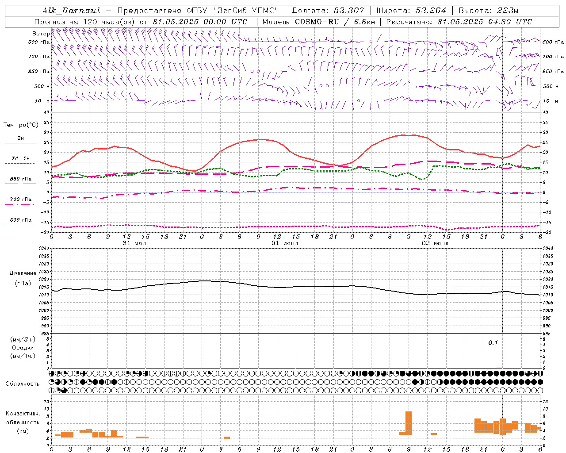Image resolution: width=566 pixels, height=453 pixels.
Task: Click the '(мм/3ч.)' precipitation unit label
Action: coord(23,339)
